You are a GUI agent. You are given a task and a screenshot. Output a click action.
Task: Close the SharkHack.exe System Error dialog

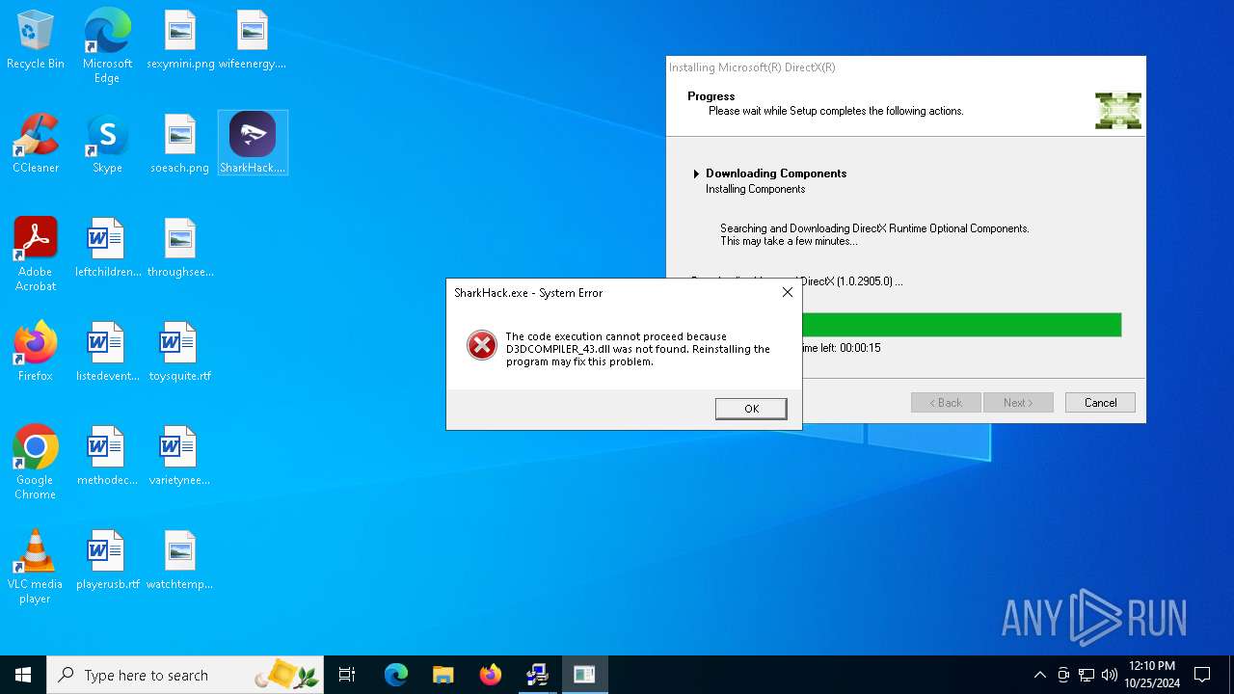click(x=787, y=292)
